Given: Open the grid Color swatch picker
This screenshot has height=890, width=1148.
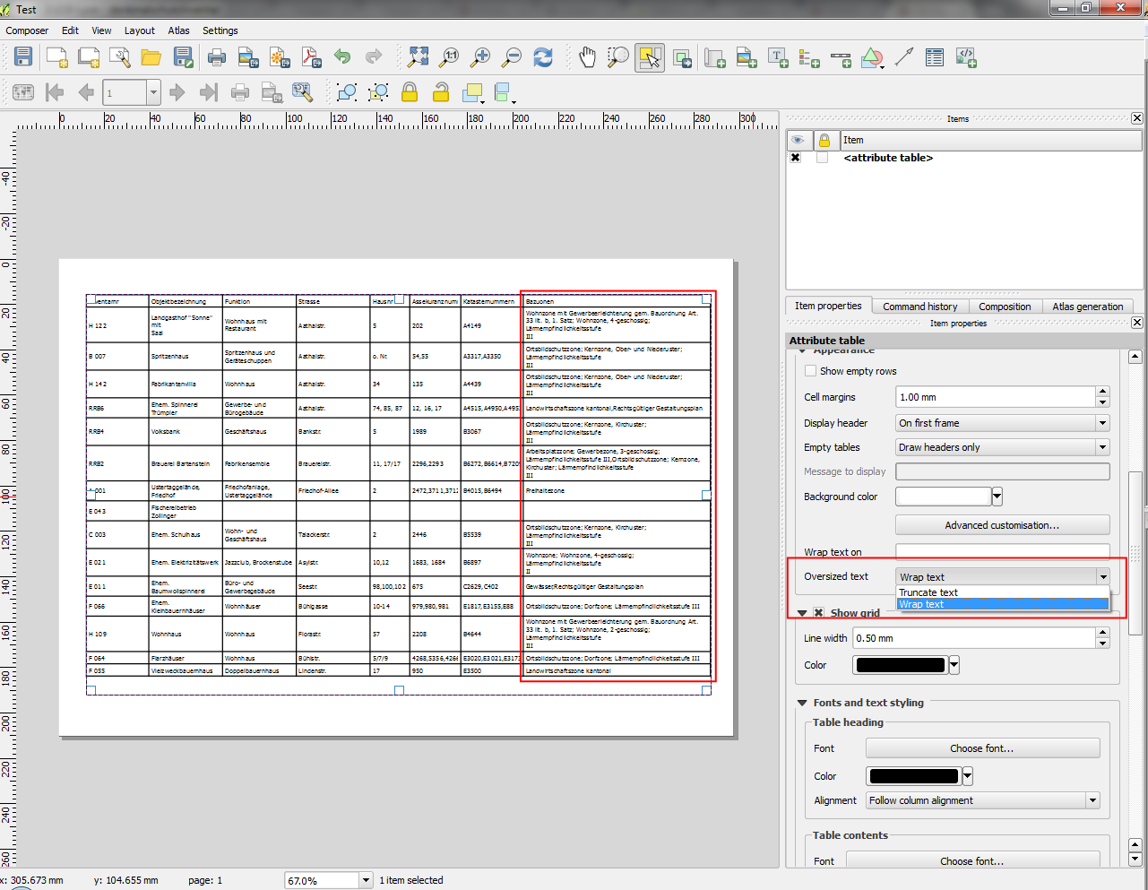Looking at the screenshot, I should coord(900,665).
